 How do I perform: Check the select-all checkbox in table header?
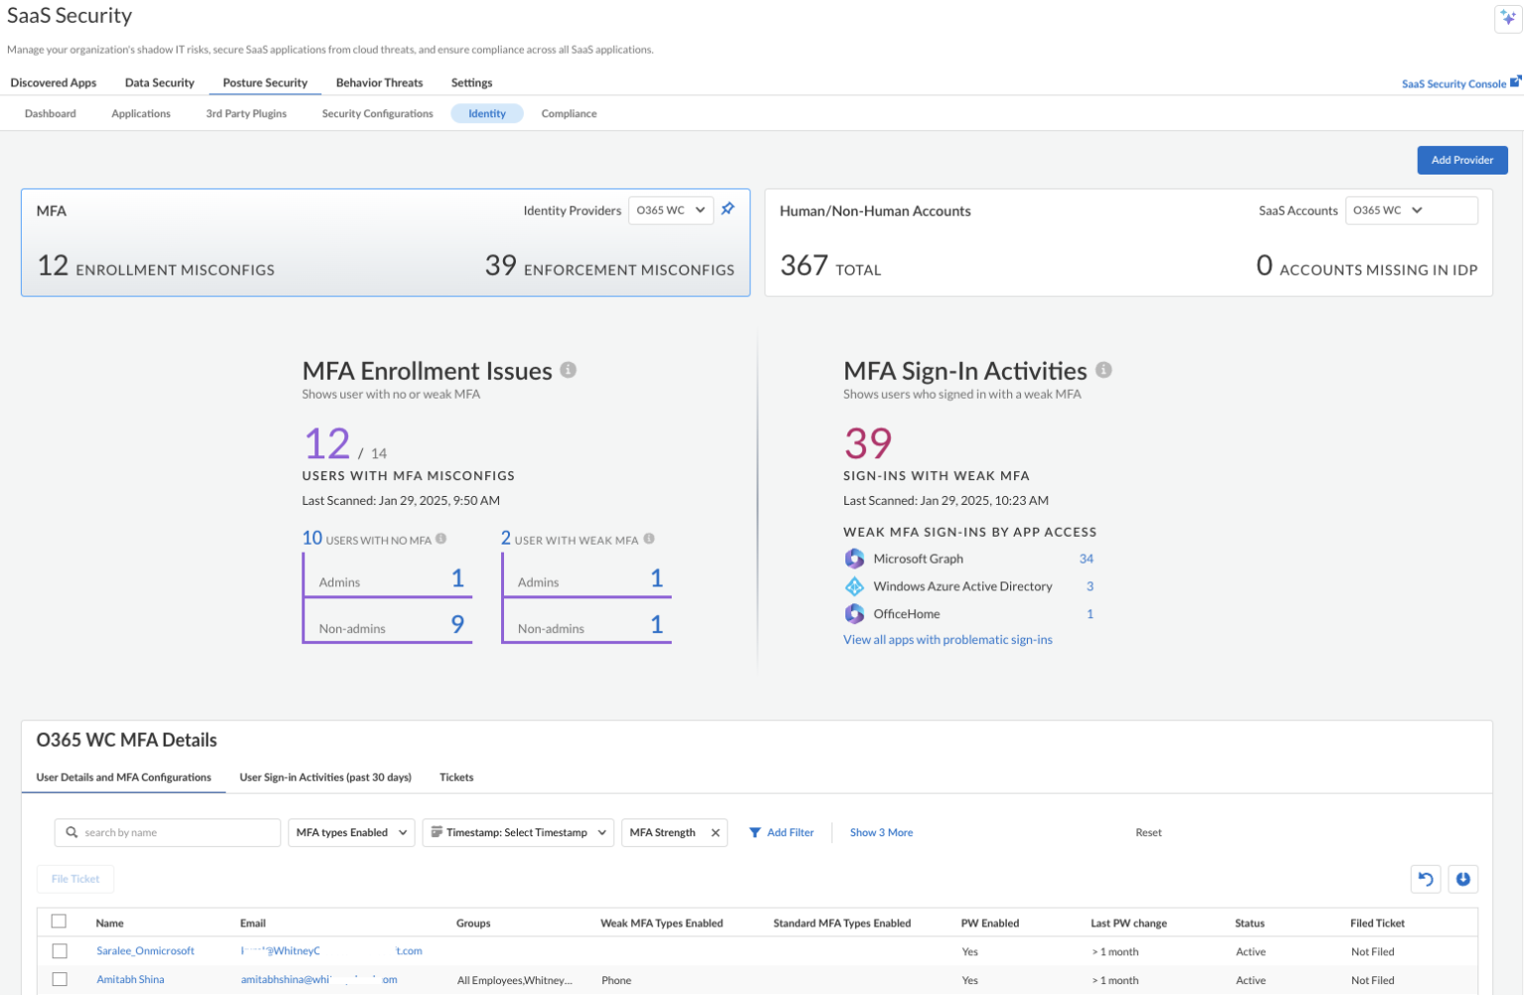click(59, 921)
